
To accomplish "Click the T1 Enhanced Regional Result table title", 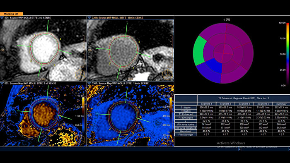I will click(244, 98).
